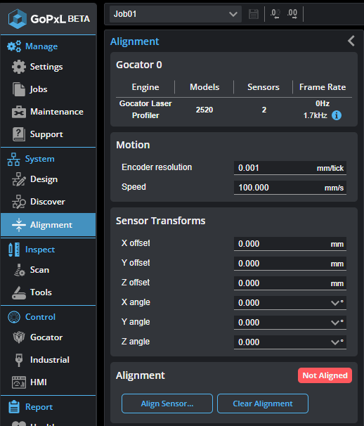Expand the X angle dropdown arrow
This screenshot has width=364, height=426.
click(334, 303)
